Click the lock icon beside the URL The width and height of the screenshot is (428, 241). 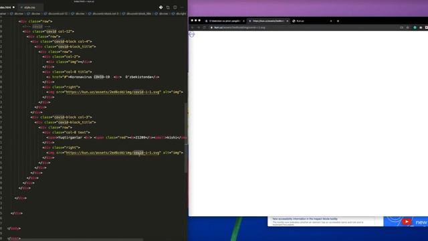[x=211, y=27]
